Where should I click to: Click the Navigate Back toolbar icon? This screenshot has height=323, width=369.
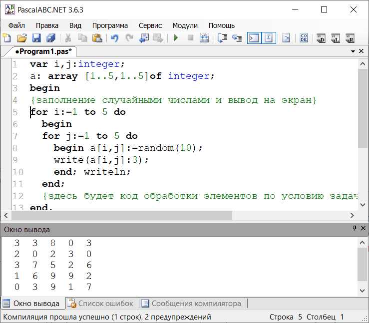[x=144, y=38]
